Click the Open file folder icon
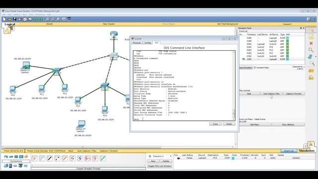 9,19
